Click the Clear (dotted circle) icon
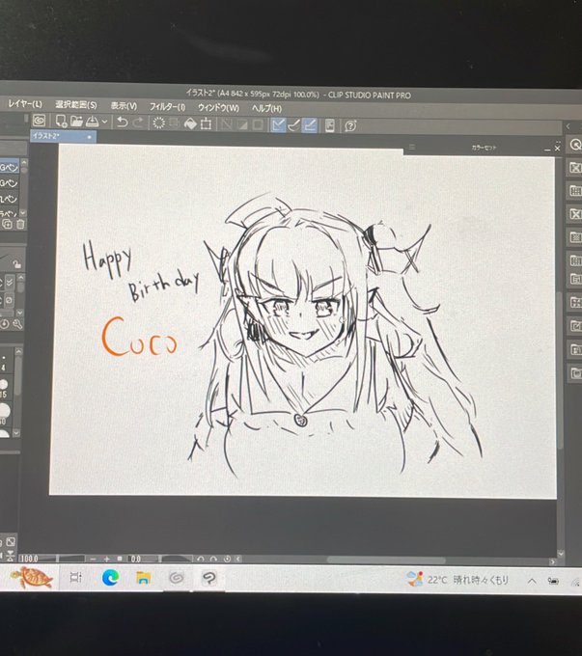The width and height of the screenshot is (582, 656). 158,123
